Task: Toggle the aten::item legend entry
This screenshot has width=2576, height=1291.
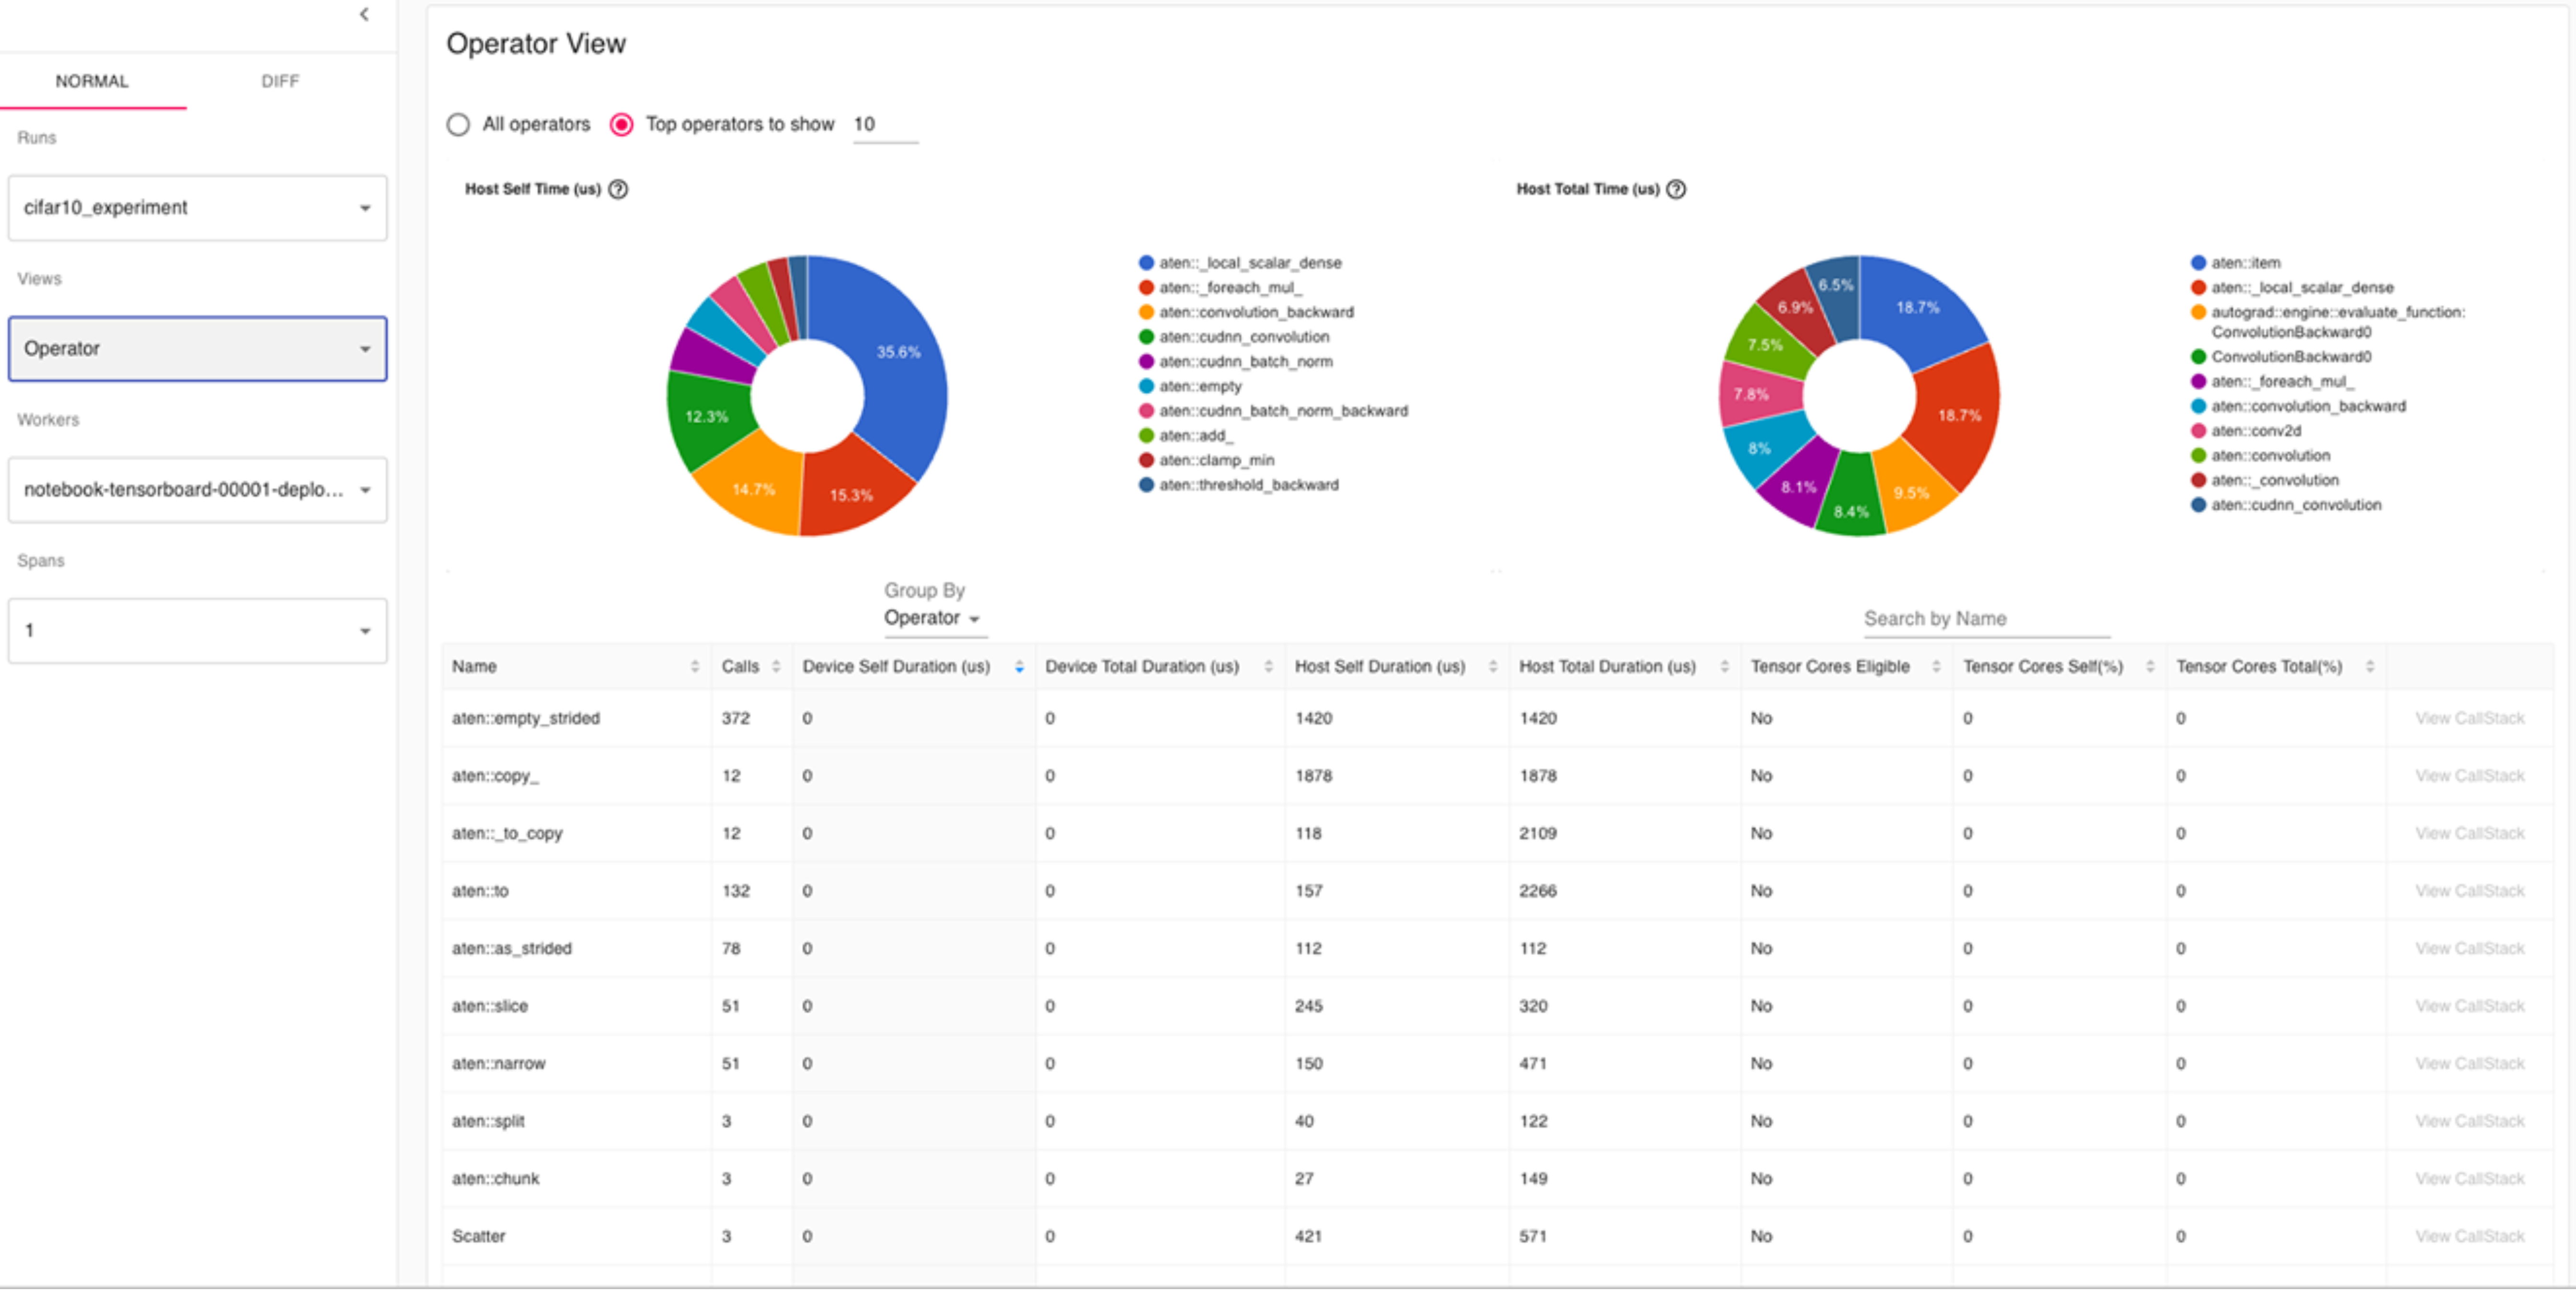Action: pos(2245,263)
